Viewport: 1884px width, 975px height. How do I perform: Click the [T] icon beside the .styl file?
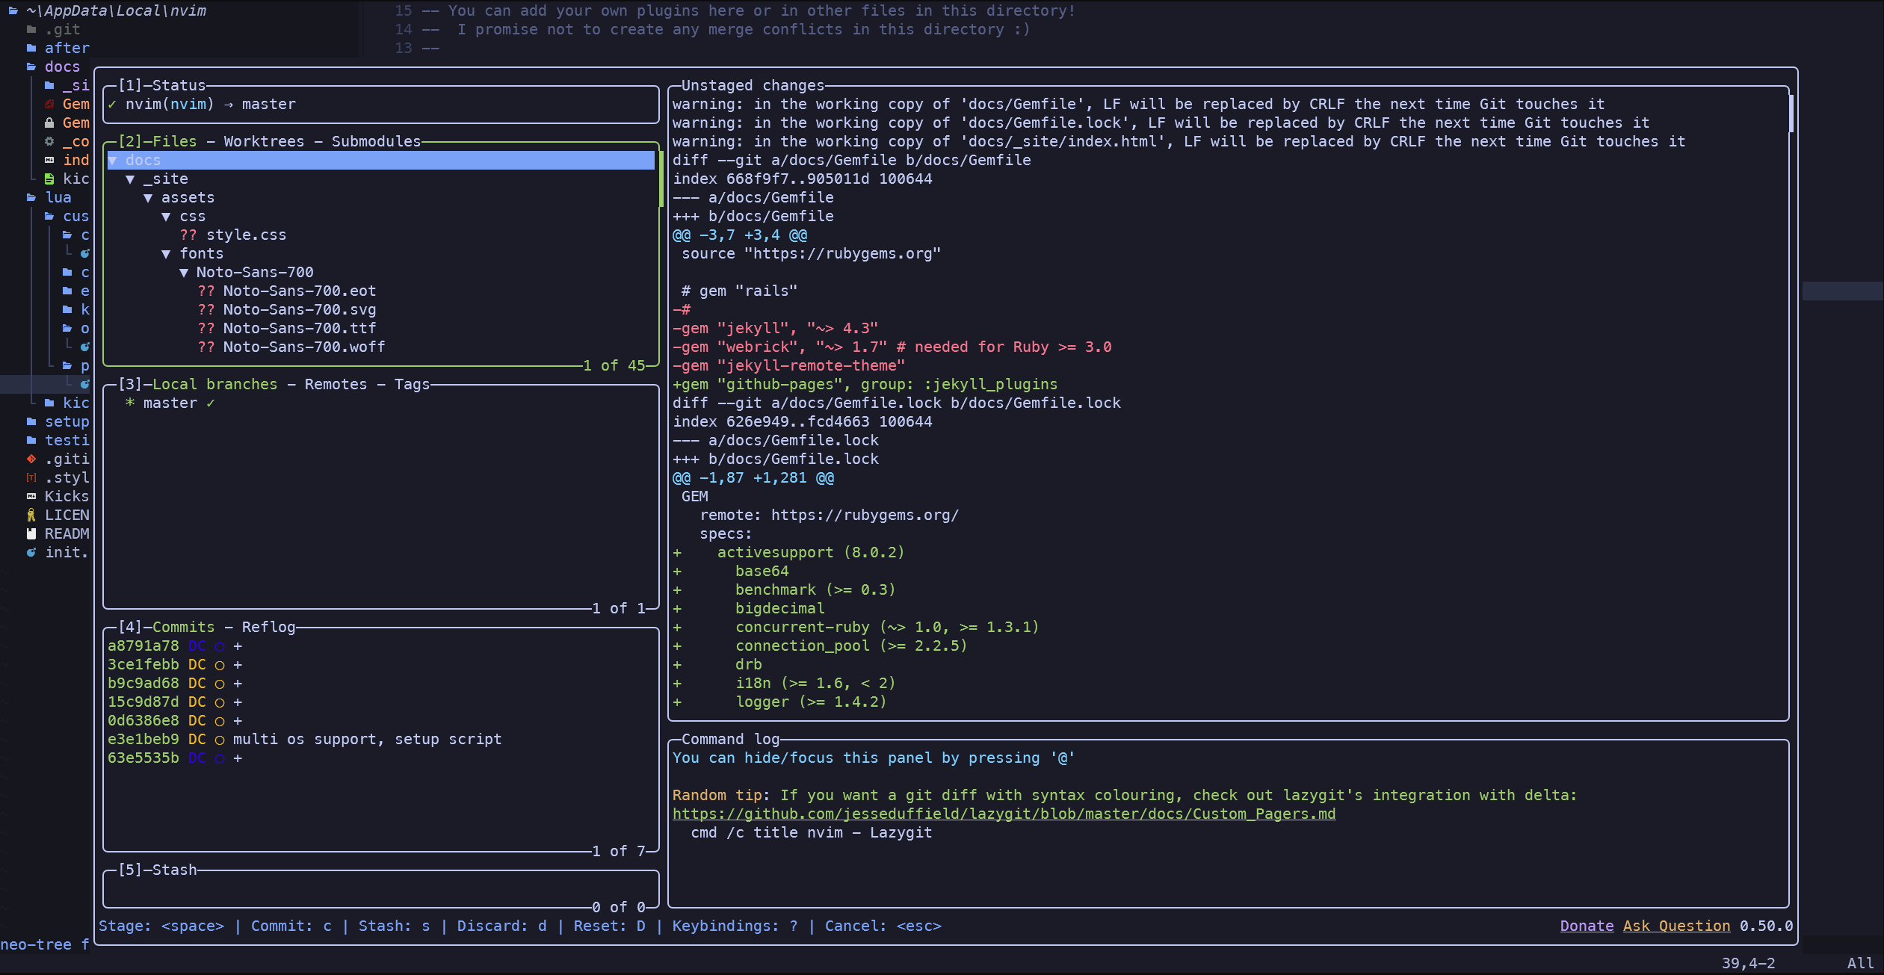click(31, 477)
